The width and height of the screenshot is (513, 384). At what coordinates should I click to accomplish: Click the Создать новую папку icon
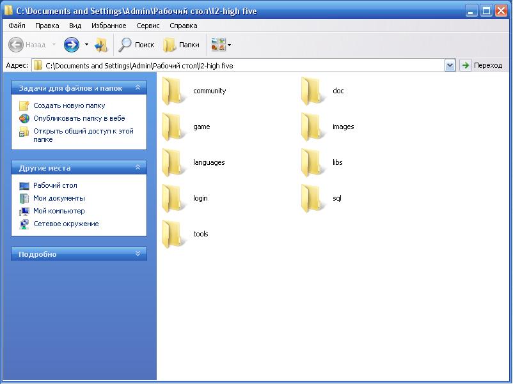[24, 105]
